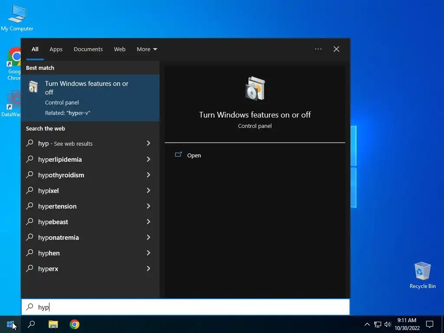
Task: Click the Windows features icon in best match
Action: [33, 87]
